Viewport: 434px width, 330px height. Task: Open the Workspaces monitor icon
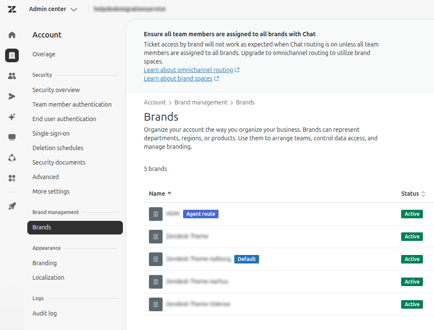[12, 137]
